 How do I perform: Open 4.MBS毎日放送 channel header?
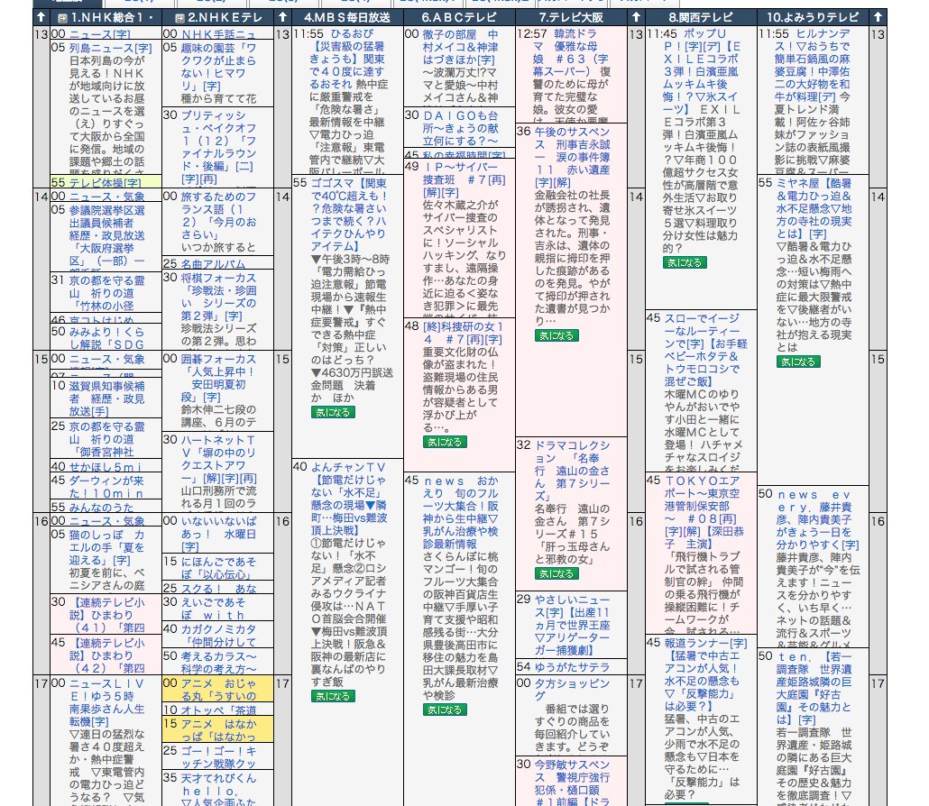point(347,17)
